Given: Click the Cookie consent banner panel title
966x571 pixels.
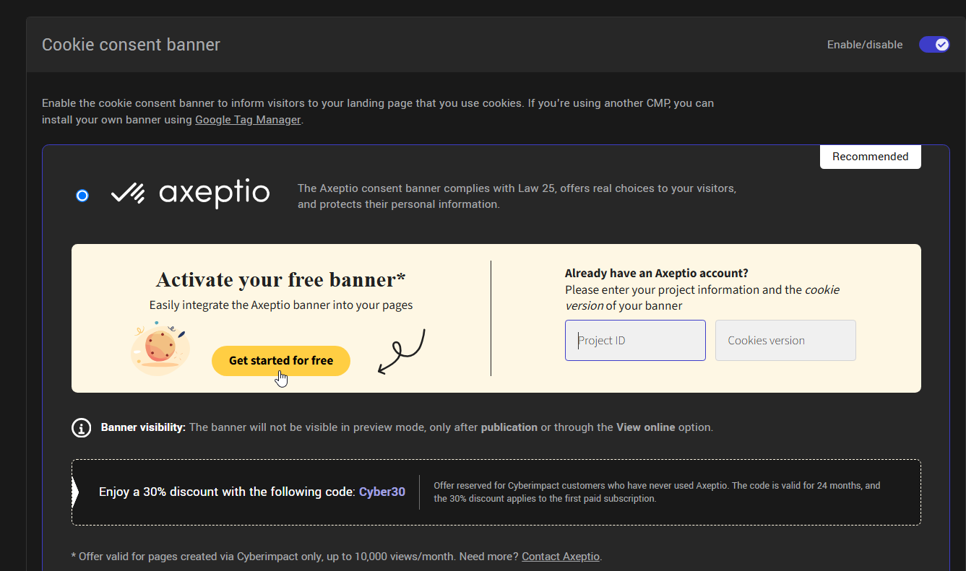Looking at the screenshot, I should click(131, 45).
